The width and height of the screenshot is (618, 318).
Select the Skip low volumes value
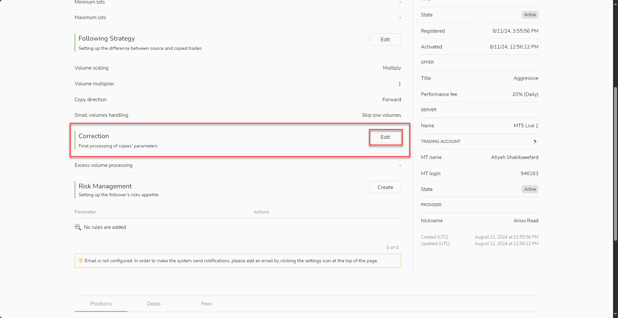pos(381,115)
